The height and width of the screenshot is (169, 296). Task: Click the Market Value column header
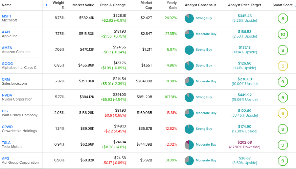[x=83, y=5]
